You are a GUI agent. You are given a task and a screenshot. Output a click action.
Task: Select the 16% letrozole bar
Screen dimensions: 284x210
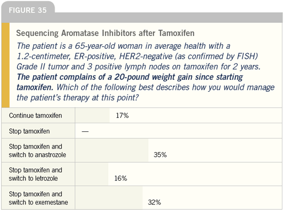92,174
